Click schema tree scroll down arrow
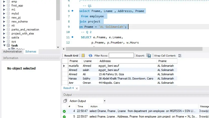The width and height of the screenshot is (209, 118). pos(58,47)
